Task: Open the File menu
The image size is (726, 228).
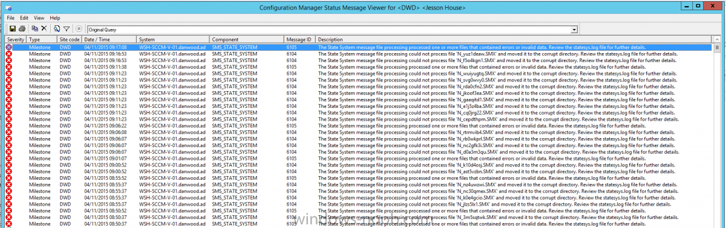Action: coord(10,18)
